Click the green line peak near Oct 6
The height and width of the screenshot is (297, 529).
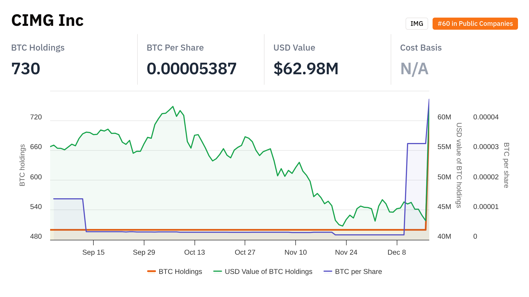coord(173,106)
